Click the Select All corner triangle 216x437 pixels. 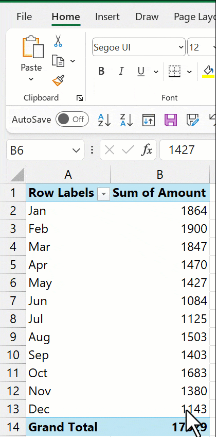point(16,176)
